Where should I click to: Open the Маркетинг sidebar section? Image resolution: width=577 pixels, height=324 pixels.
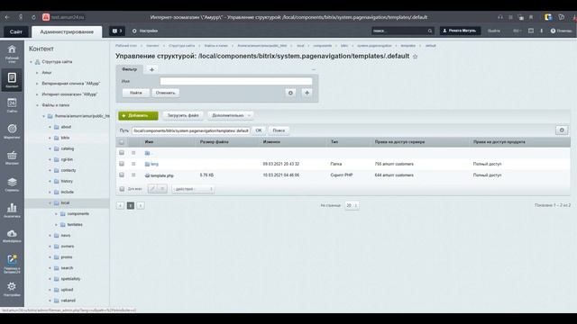[12, 131]
